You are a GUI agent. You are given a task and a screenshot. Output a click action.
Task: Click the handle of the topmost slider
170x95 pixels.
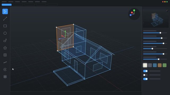click(160, 33)
